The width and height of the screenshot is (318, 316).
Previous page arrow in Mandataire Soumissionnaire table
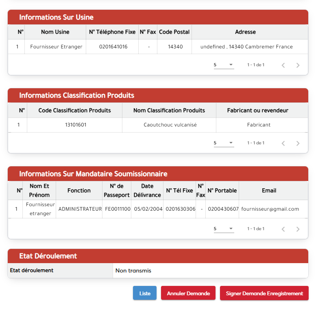tap(283, 229)
